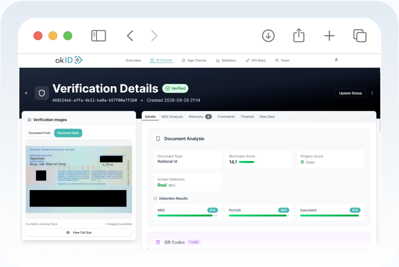
Task: Click the 91% MRZ badge
Action: click(x=213, y=210)
